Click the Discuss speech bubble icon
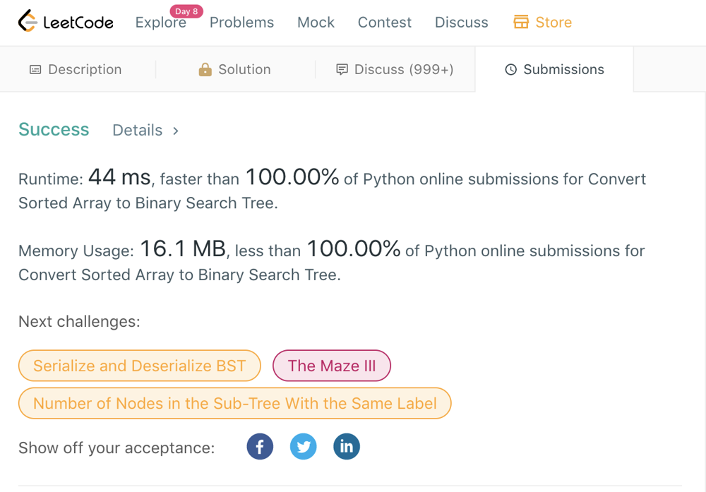 342,69
